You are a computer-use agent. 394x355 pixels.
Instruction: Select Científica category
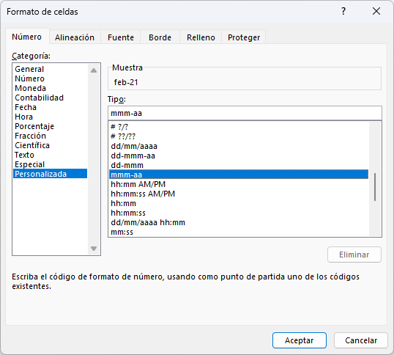pos(50,145)
